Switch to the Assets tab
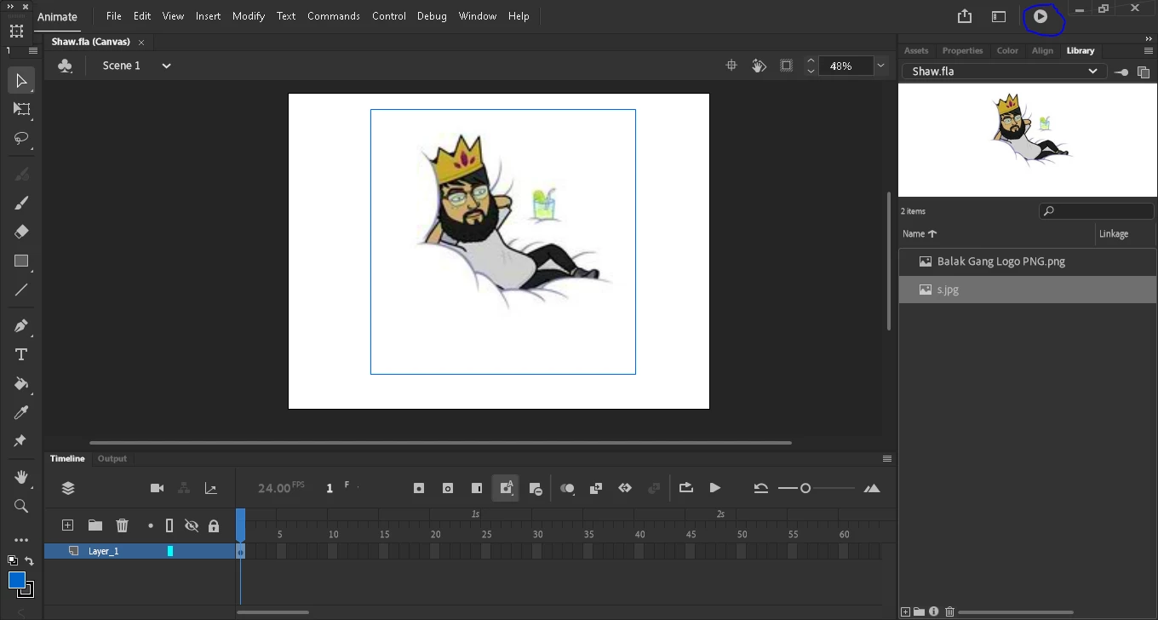 coord(916,50)
